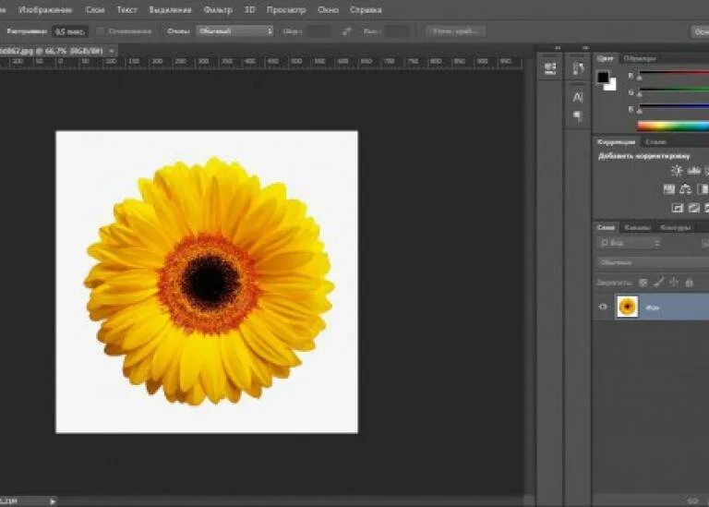Open the Character panel icon in the dock

[x=578, y=97]
